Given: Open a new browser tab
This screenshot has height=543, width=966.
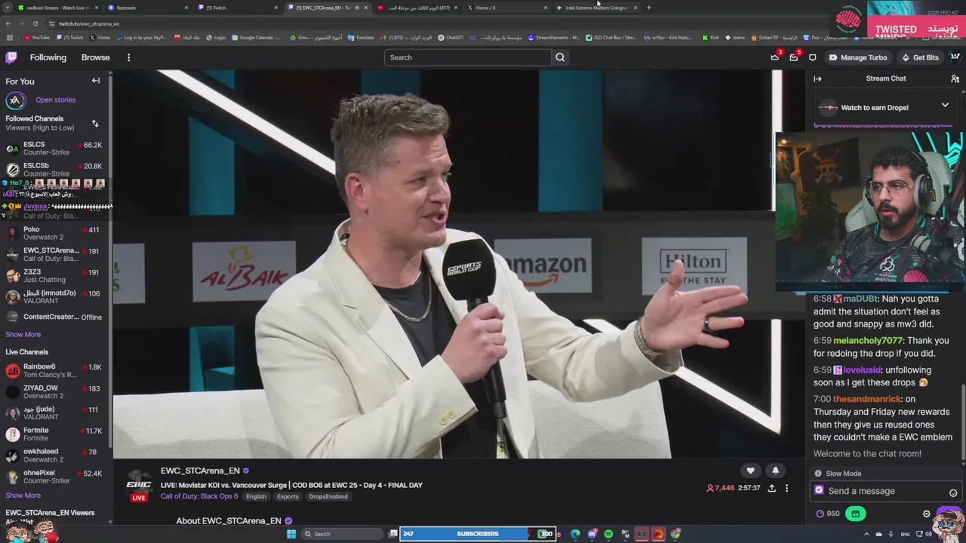Looking at the screenshot, I should pyautogui.click(x=648, y=8).
